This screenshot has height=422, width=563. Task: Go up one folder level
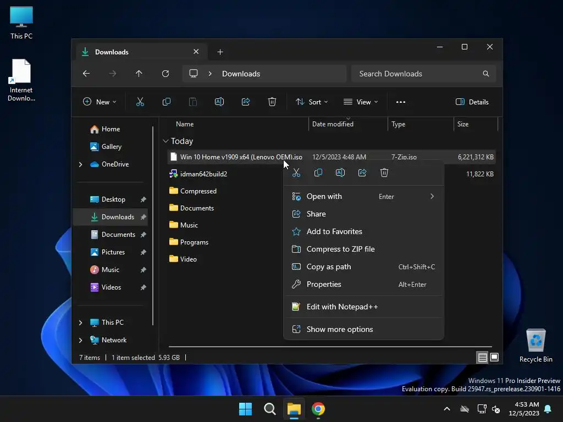(x=139, y=74)
